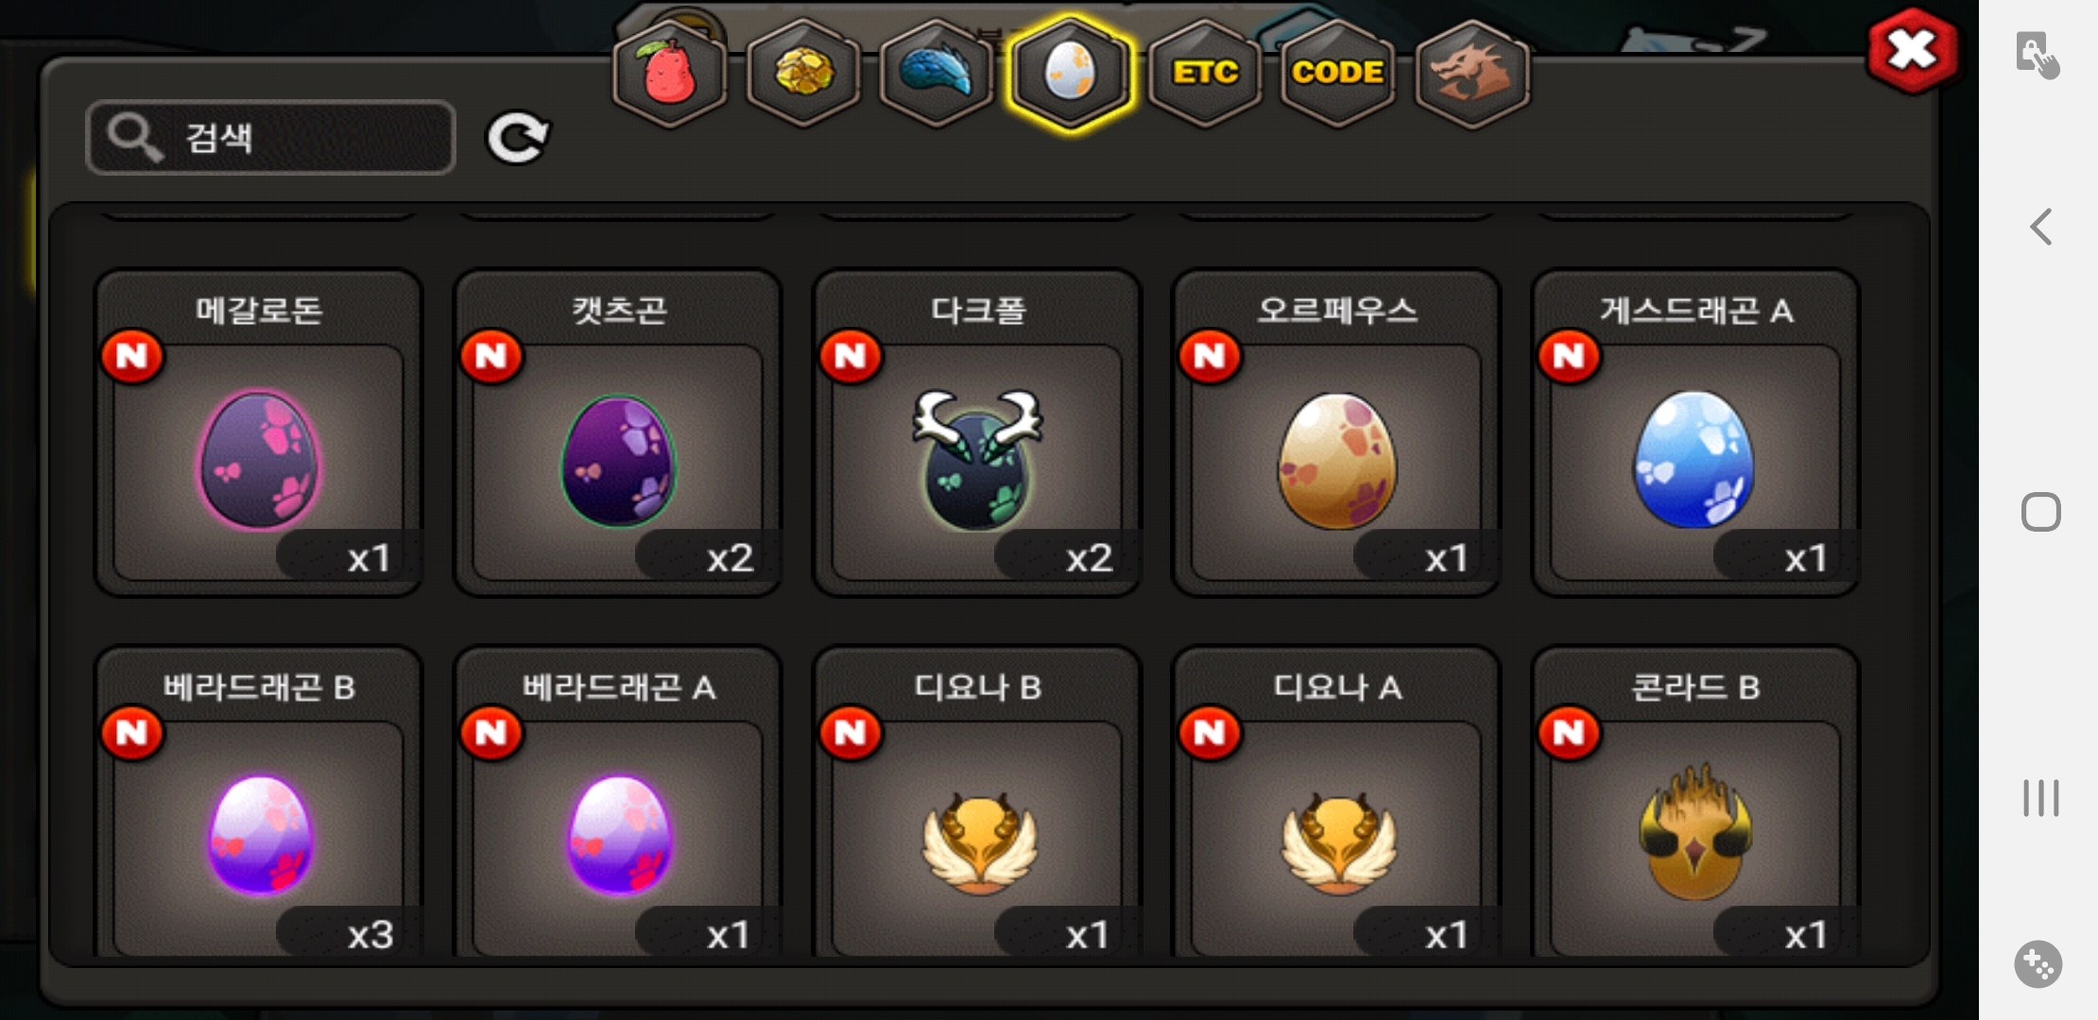Viewport: 2098px width, 1020px height.
Task: Select the brown dragon head tab
Action: pos(1472,74)
